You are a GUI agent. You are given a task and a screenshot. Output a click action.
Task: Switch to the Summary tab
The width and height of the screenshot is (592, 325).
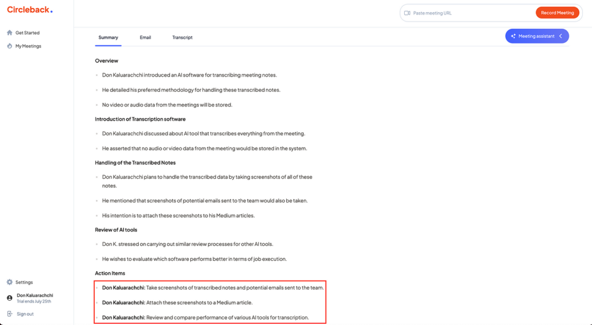[108, 38]
